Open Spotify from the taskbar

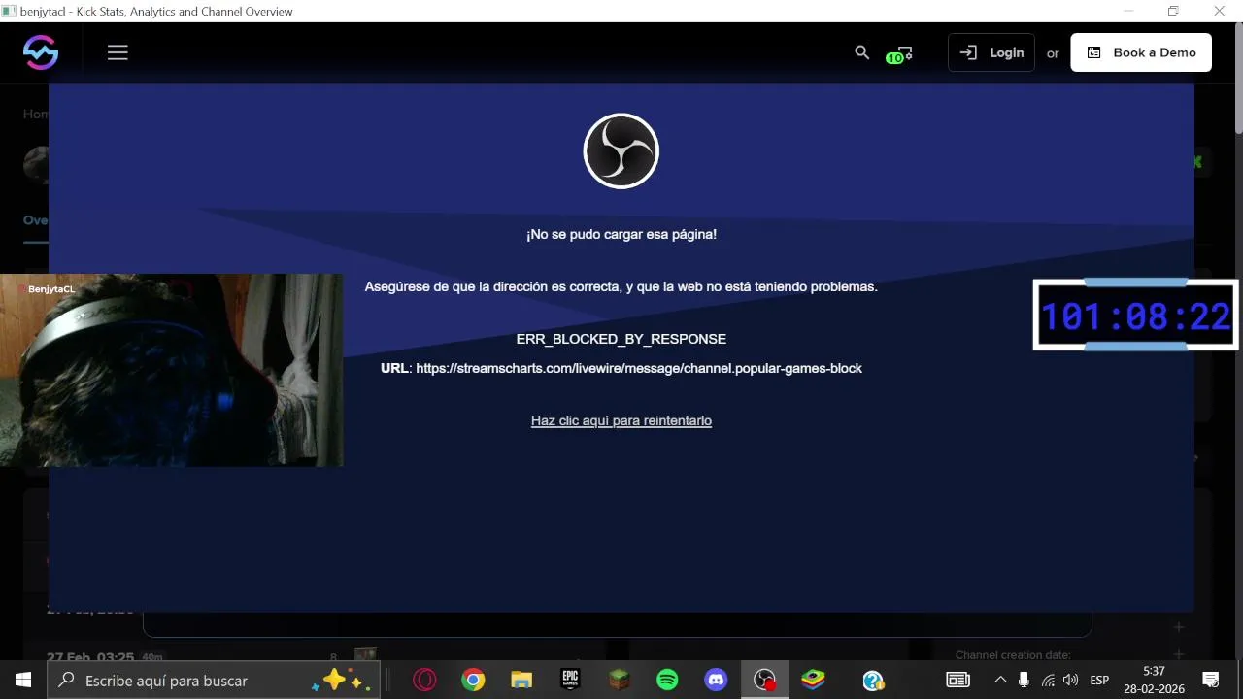(x=667, y=680)
